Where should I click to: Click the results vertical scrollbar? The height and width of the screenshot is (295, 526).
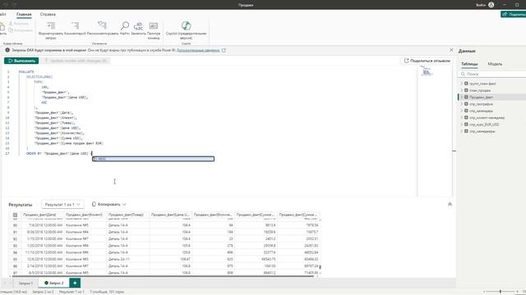pos(320,267)
